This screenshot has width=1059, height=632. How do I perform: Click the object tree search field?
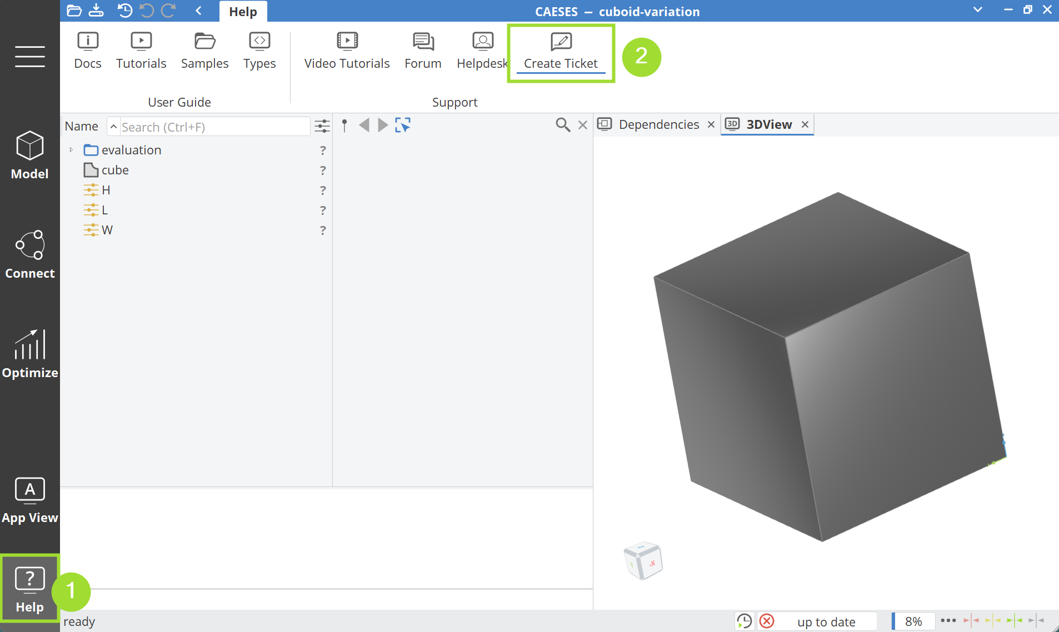[x=214, y=127]
